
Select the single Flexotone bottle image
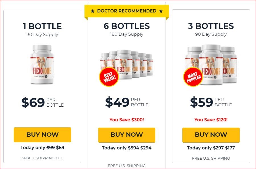42,64
